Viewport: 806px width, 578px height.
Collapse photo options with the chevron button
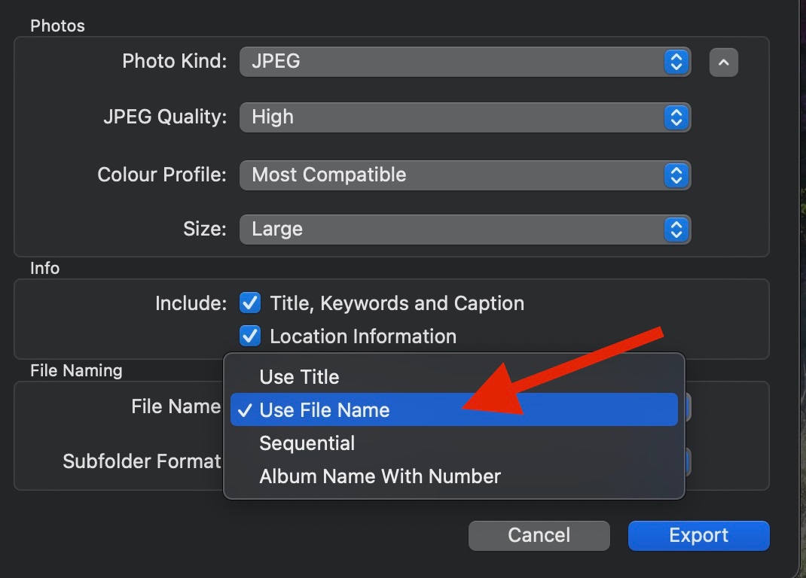pos(723,62)
